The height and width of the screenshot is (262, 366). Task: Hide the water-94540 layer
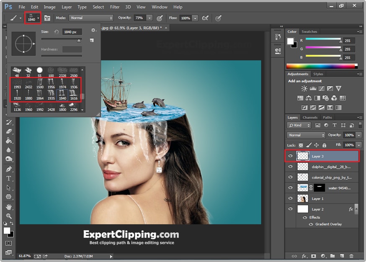coord(290,188)
